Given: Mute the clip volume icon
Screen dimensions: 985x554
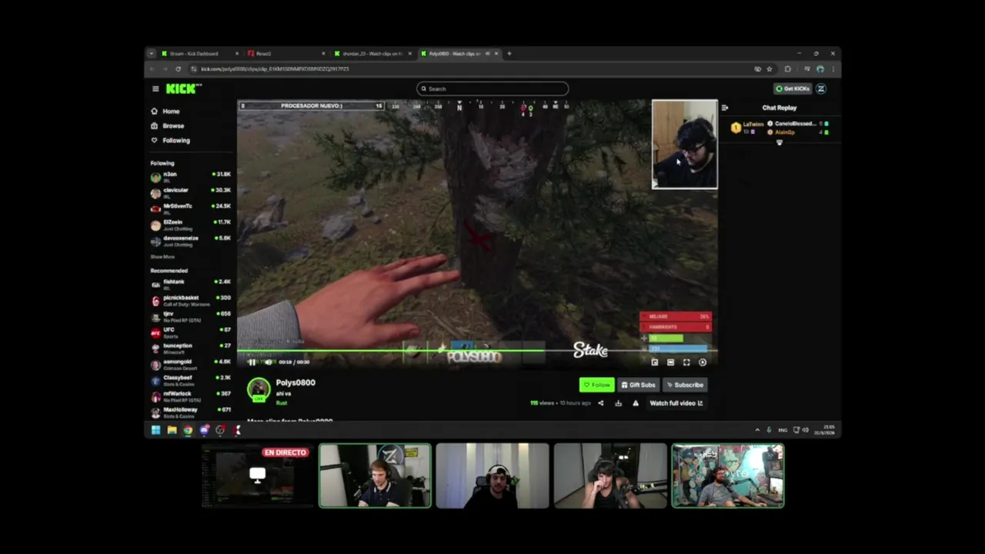Looking at the screenshot, I should point(269,362).
